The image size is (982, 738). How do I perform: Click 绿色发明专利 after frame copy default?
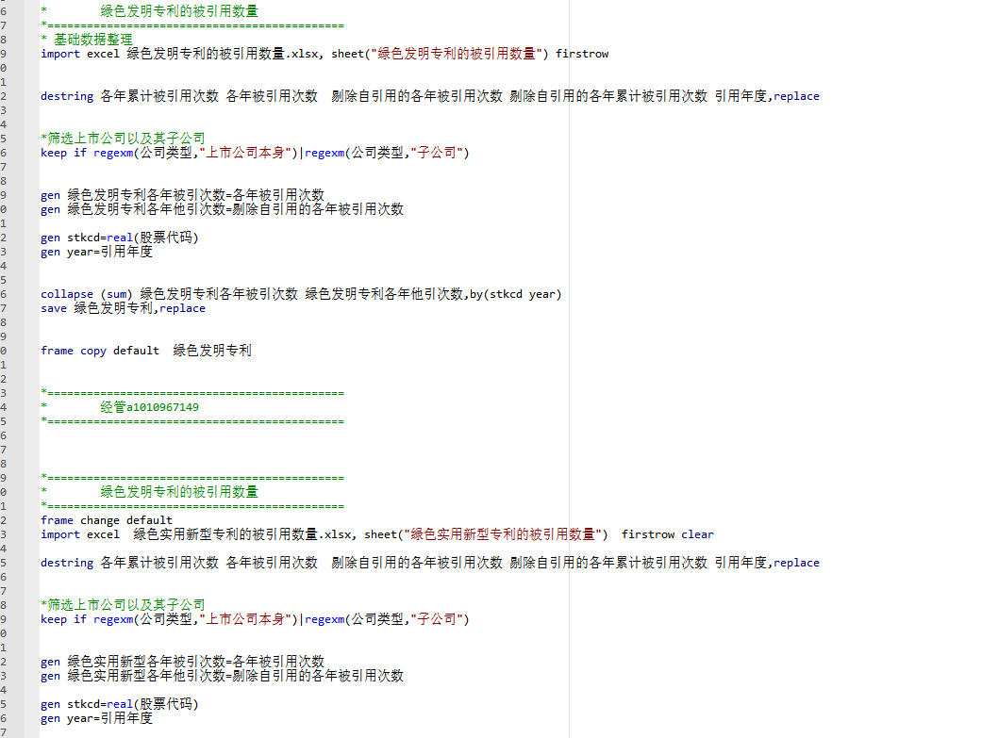[x=212, y=351]
